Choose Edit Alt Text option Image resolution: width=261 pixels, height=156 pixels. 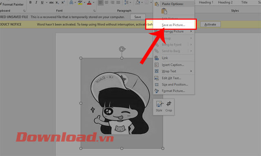(174, 78)
